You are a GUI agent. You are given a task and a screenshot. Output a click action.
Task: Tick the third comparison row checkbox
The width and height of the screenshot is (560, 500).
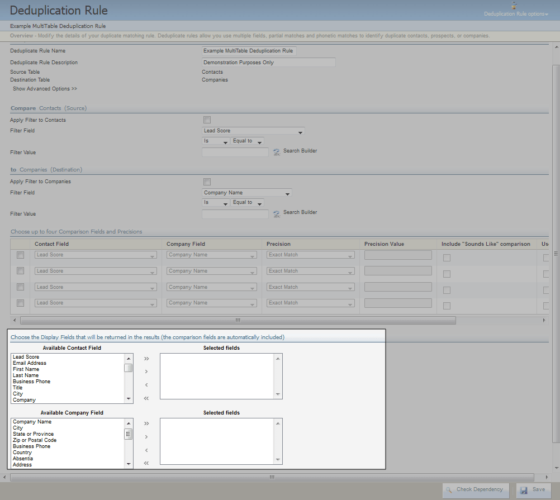[x=20, y=287]
